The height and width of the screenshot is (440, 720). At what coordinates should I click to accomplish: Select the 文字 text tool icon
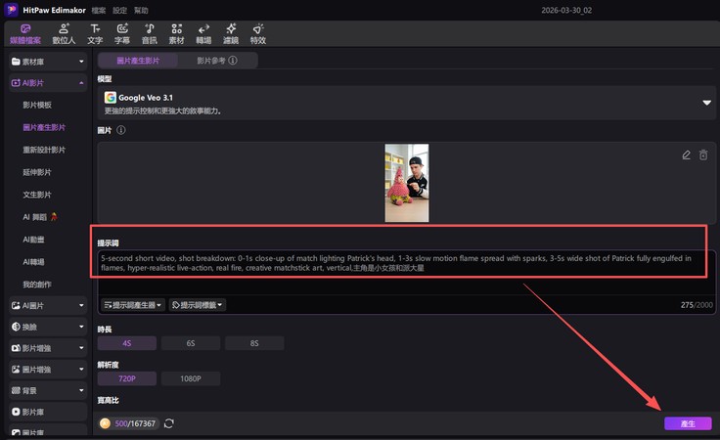[x=95, y=34]
